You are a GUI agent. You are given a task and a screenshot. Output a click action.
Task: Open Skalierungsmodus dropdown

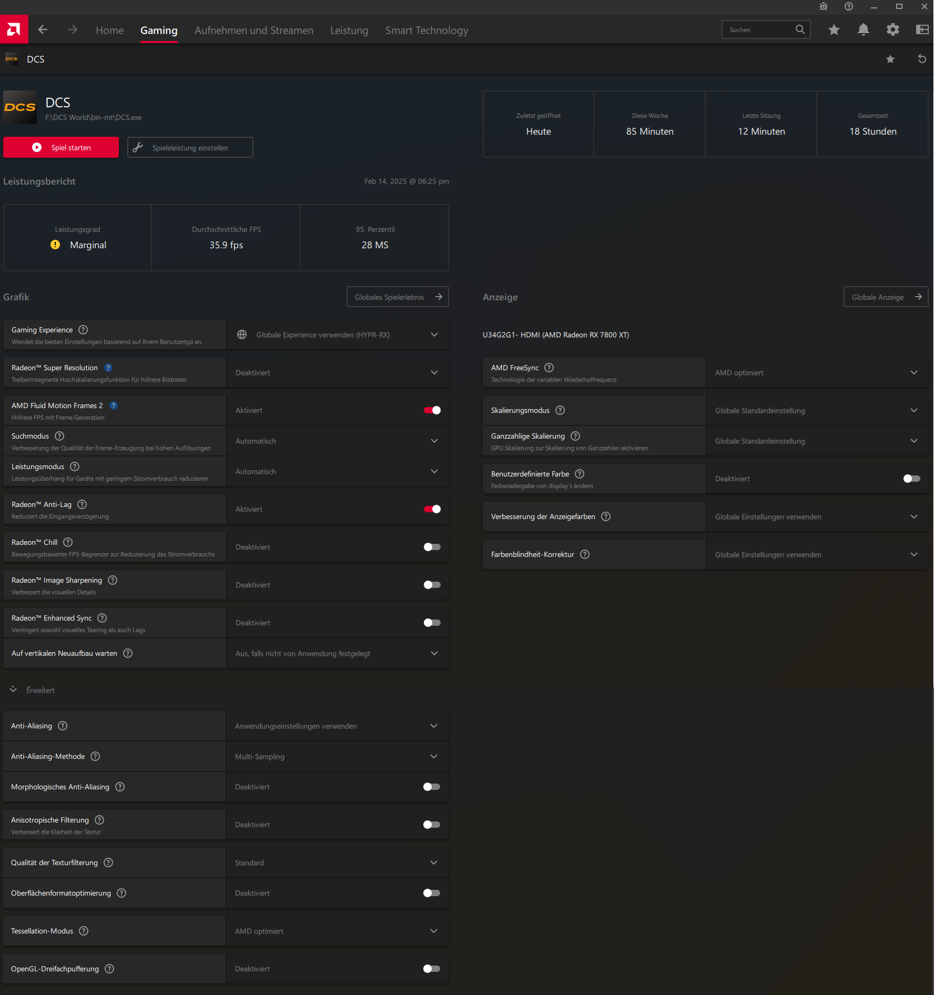point(817,410)
